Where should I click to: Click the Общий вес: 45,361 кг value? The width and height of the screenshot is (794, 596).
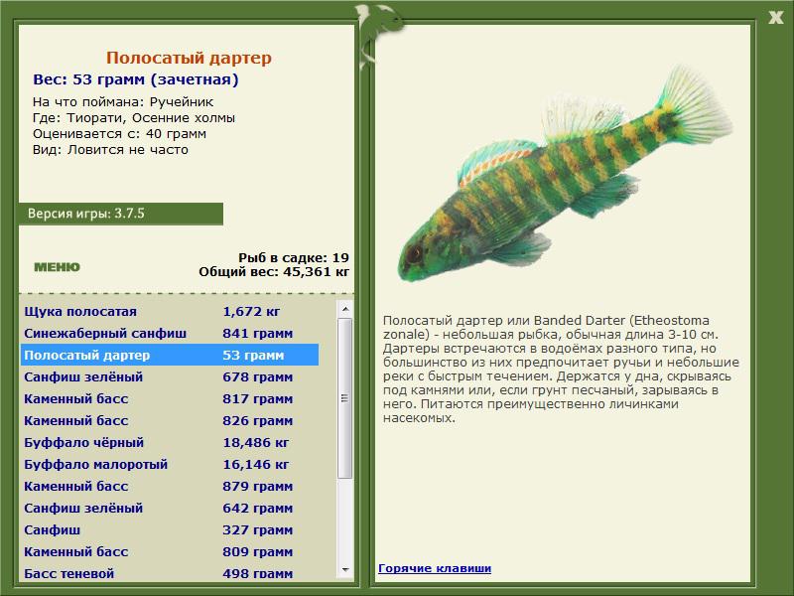tap(274, 271)
